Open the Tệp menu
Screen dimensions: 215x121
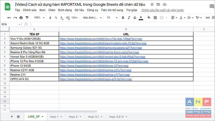pyautogui.click(x=17, y=10)
